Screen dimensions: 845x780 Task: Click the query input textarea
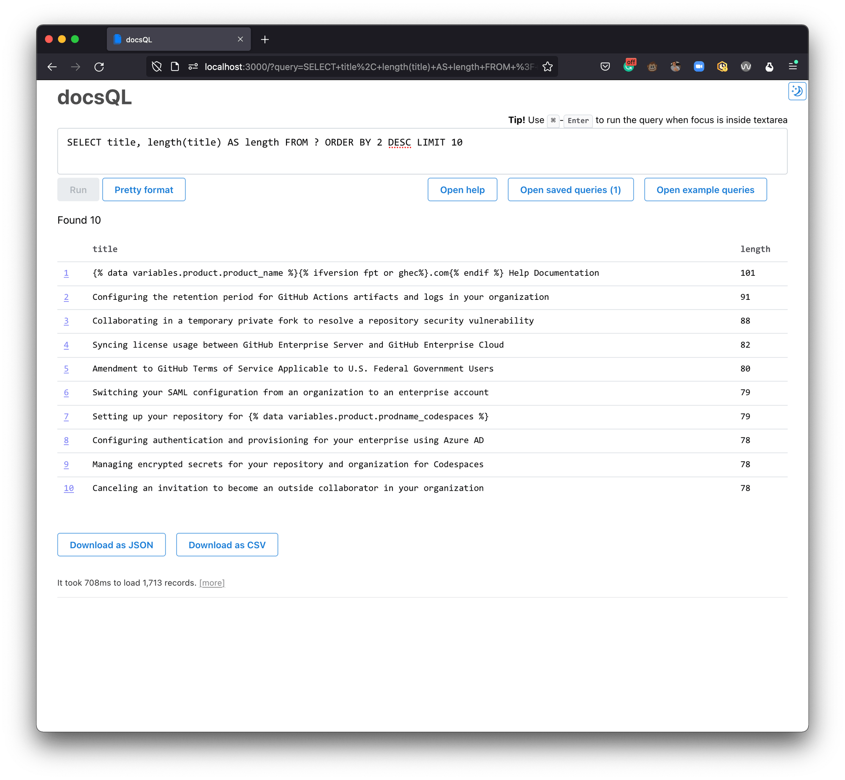coord(422,151)
